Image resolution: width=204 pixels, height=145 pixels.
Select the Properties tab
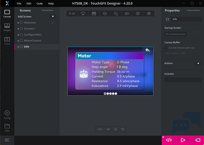coord(172,10)
